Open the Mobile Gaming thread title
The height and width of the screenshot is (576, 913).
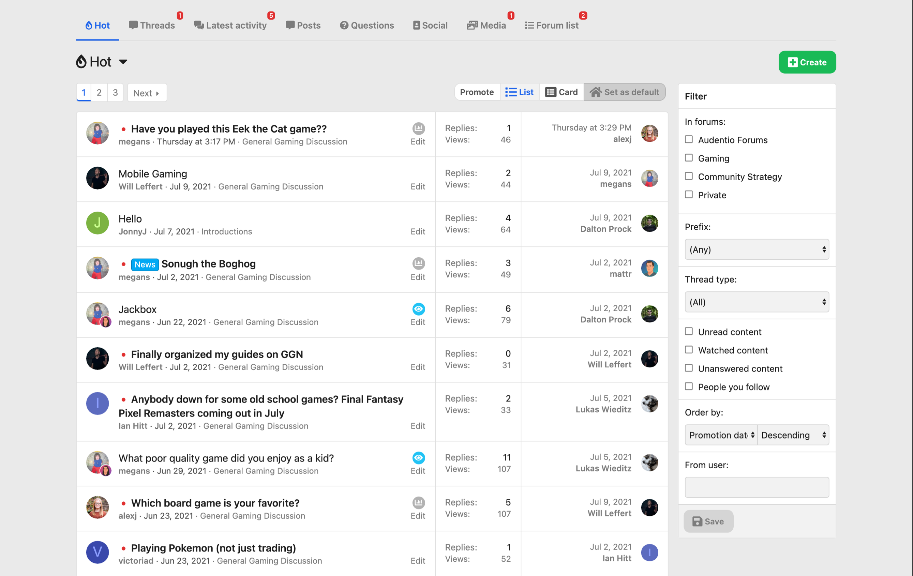[153, 173]
